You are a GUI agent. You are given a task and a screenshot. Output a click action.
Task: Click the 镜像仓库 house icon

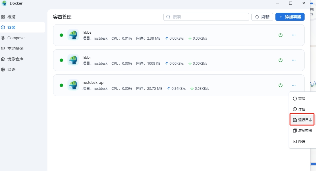(3, 59)
